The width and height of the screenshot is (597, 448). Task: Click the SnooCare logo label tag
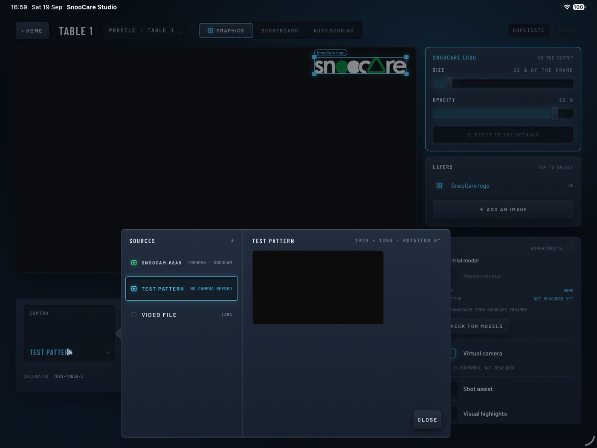[x=330, y=53]
